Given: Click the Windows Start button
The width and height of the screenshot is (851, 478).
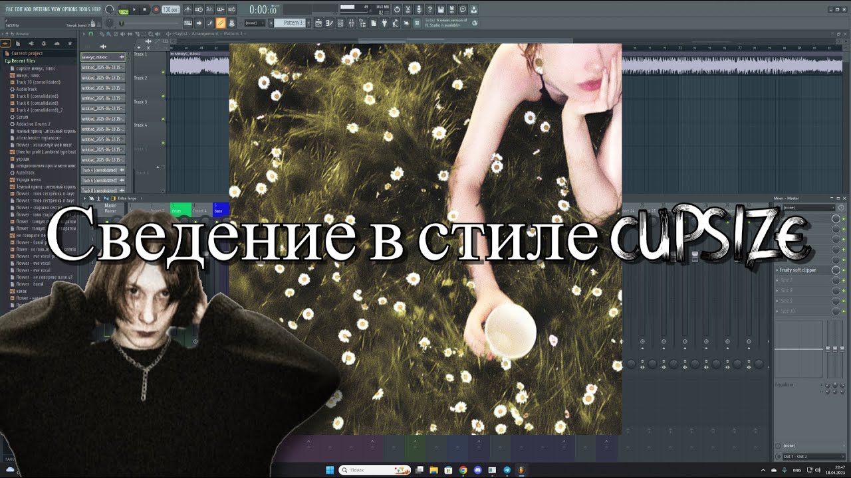Looking at the screenshot, I should point(330,470).
